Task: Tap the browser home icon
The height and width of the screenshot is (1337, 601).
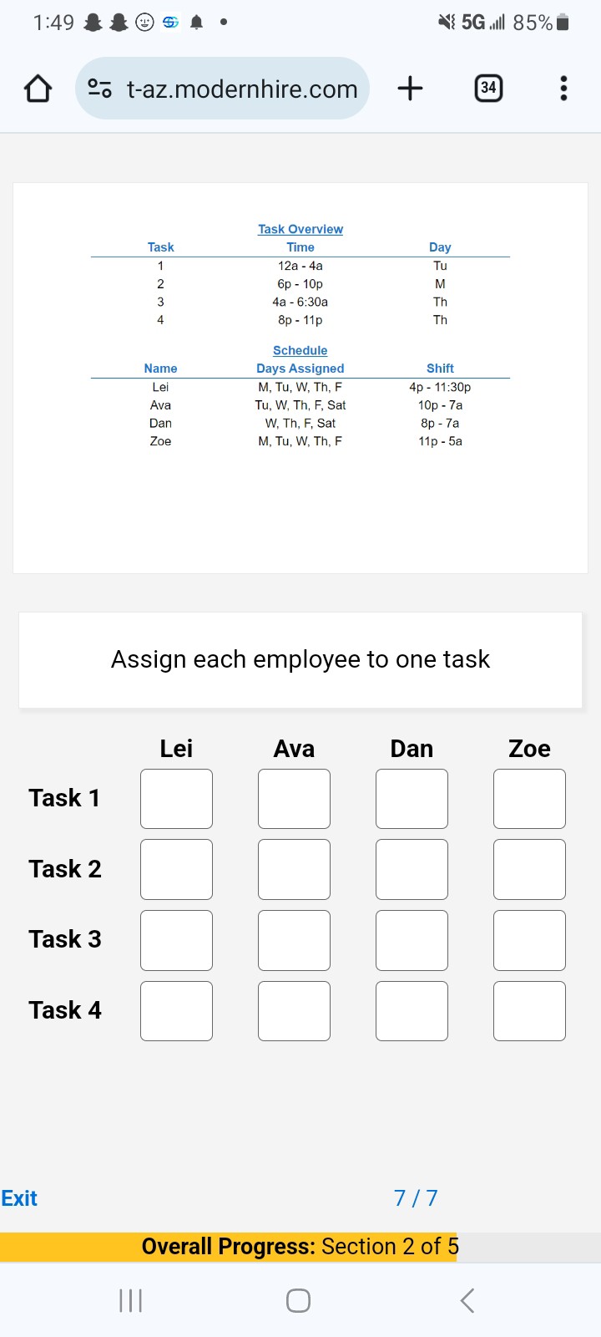Action: point(37,88)
